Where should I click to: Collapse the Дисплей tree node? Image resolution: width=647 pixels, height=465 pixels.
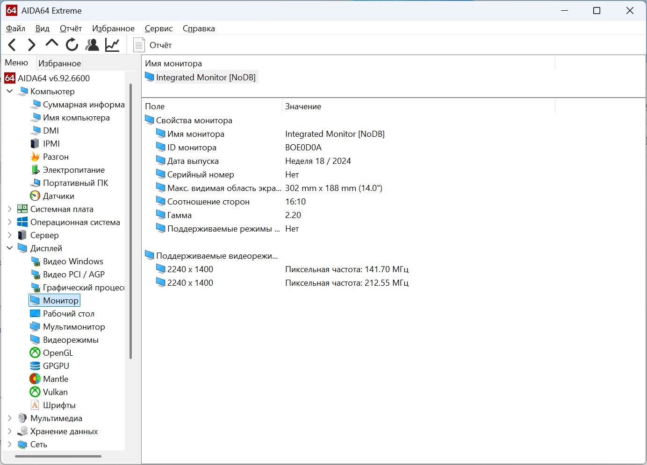point(10,248)
